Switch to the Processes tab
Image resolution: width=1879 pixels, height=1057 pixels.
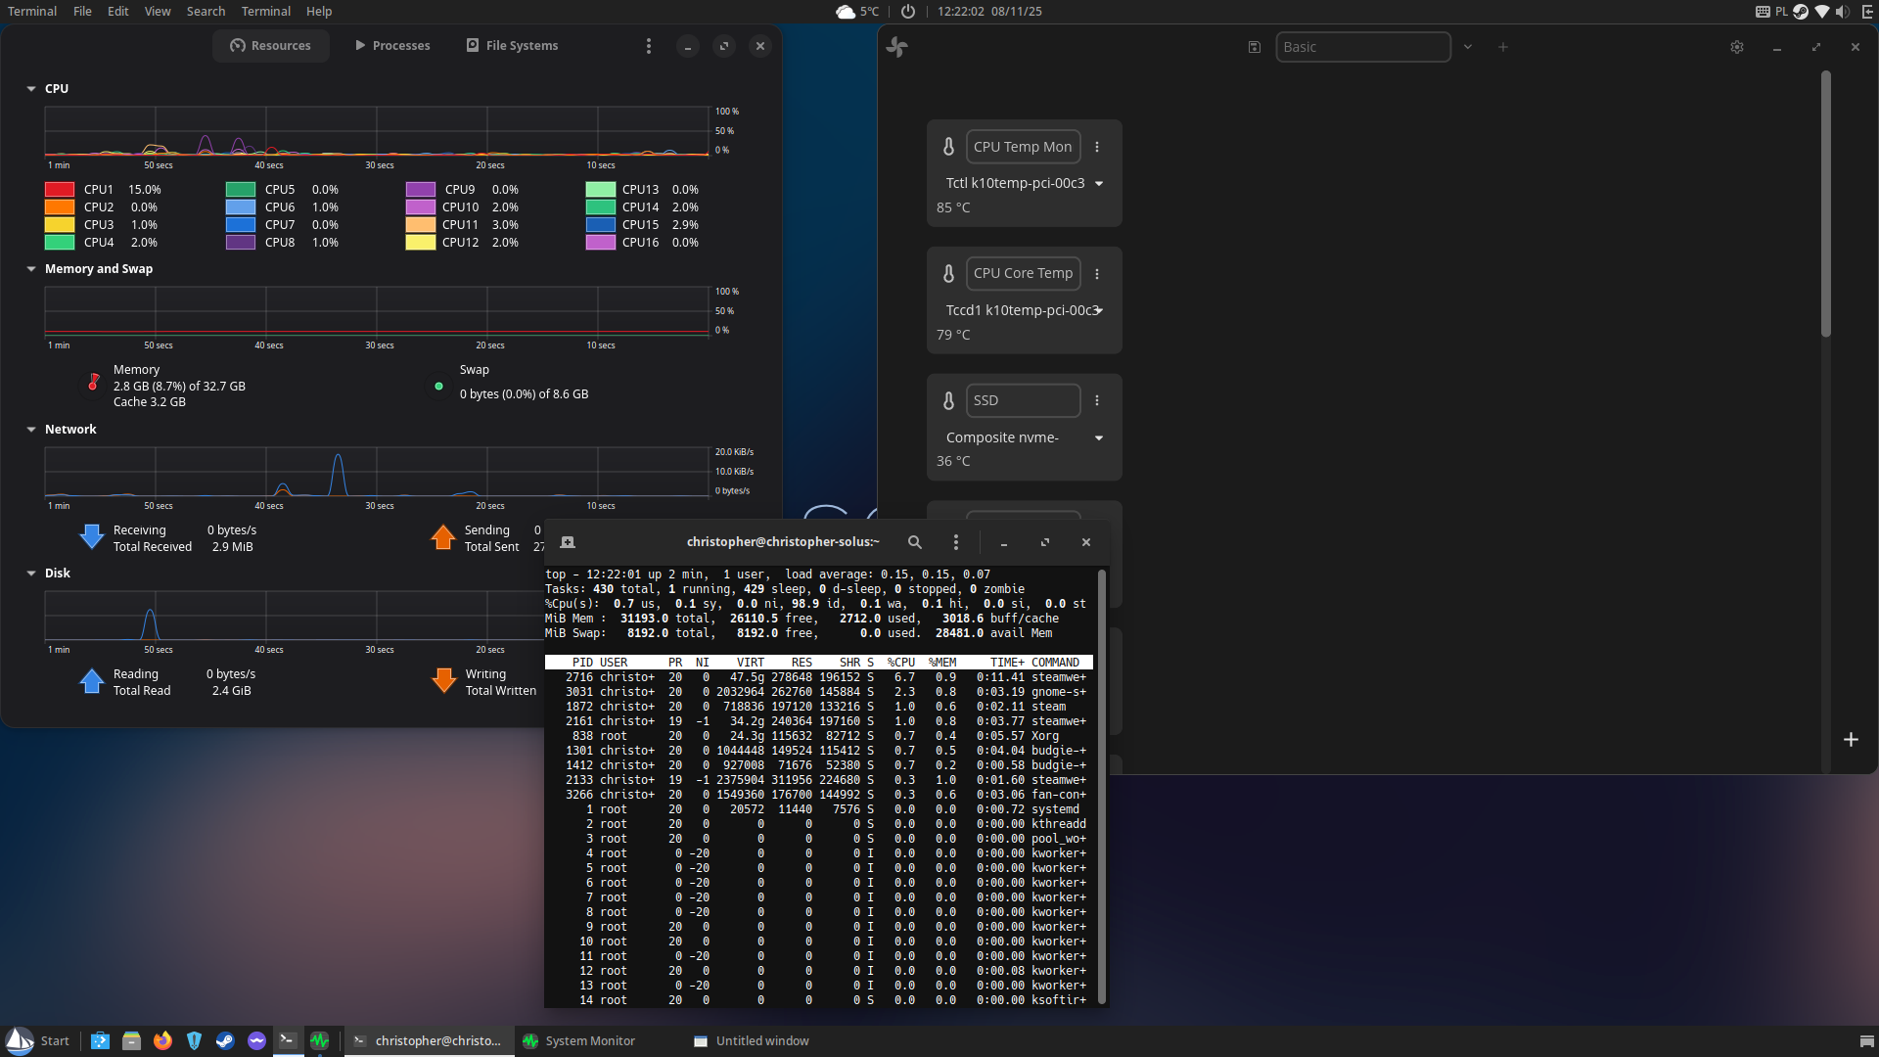tap(391, 46)
